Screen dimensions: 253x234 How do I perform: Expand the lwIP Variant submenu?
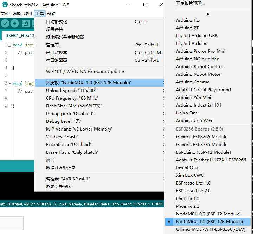[x=99, y=129]
